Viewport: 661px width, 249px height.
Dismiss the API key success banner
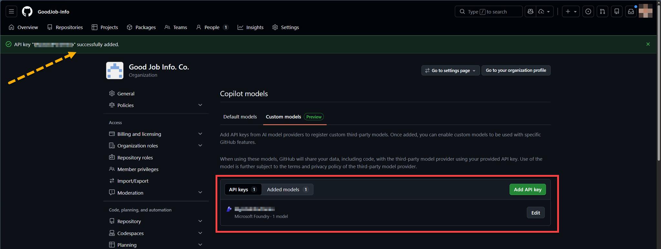click(648, 44)
